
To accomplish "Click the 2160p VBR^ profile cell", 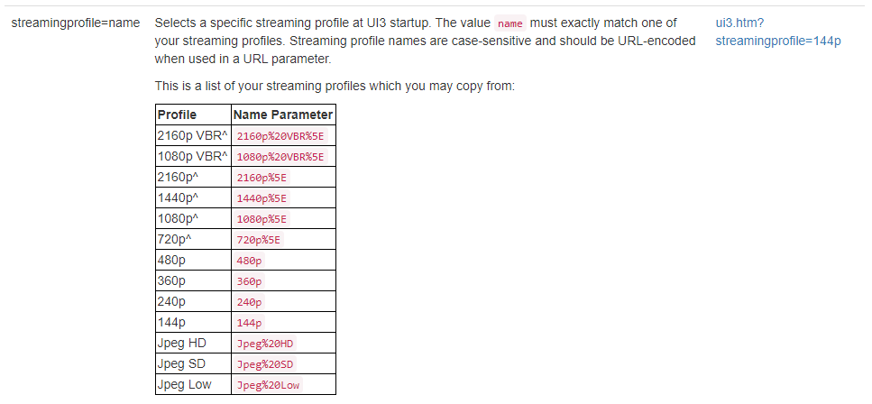I will (x=192, y=135).
